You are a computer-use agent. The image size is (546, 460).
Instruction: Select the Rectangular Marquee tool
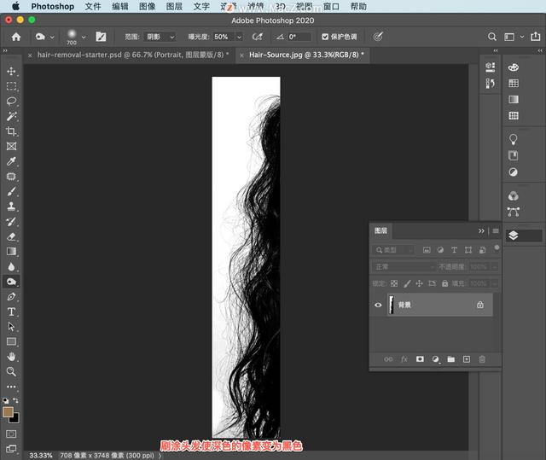pos(11,86)
